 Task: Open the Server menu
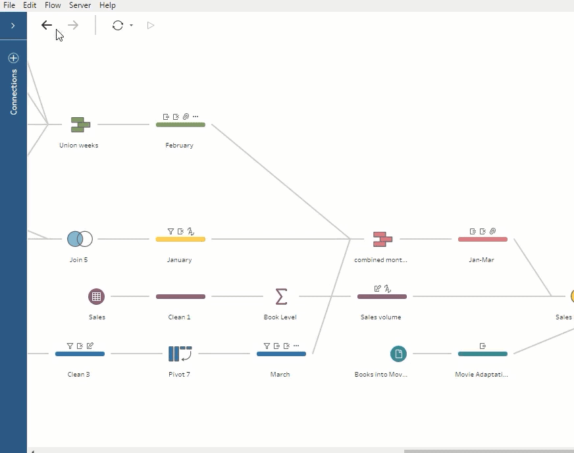coord(80,5)
